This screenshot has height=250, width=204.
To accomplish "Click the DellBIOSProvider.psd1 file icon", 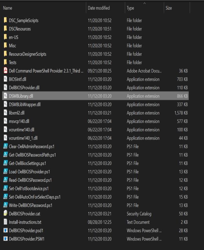I will pos(5,230).
